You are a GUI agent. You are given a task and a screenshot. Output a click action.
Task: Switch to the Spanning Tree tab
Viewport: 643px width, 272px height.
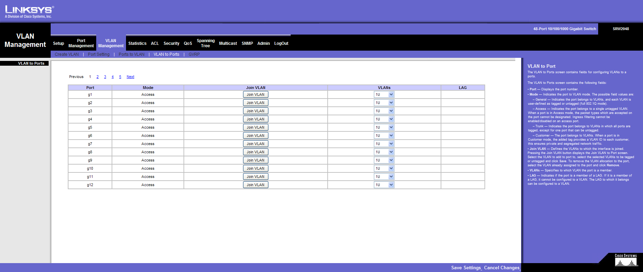pyautogui.click(x=205, y=43)
